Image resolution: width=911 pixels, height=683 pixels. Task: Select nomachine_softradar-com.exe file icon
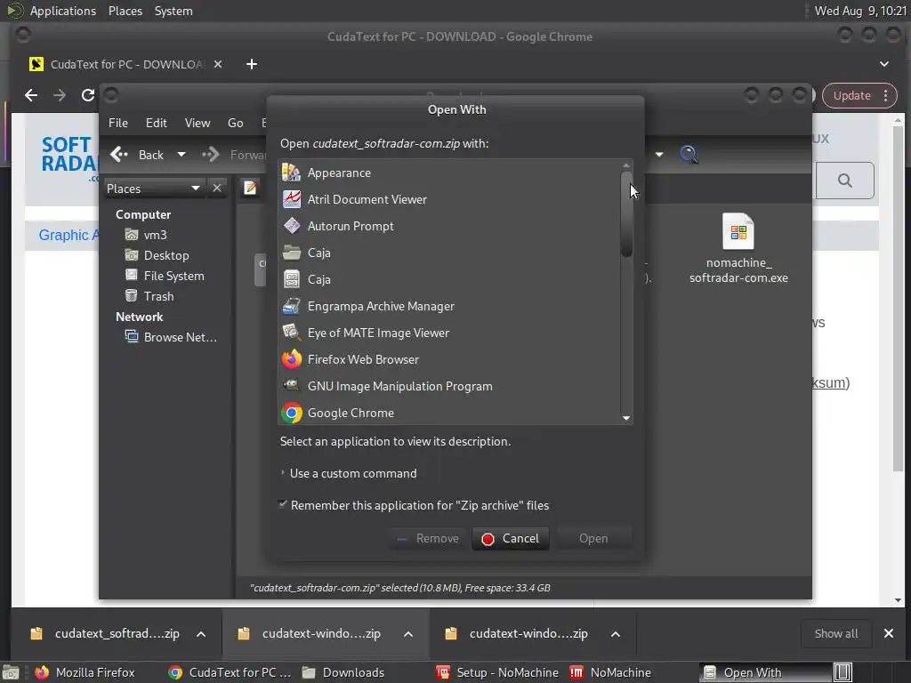[738, 230]
